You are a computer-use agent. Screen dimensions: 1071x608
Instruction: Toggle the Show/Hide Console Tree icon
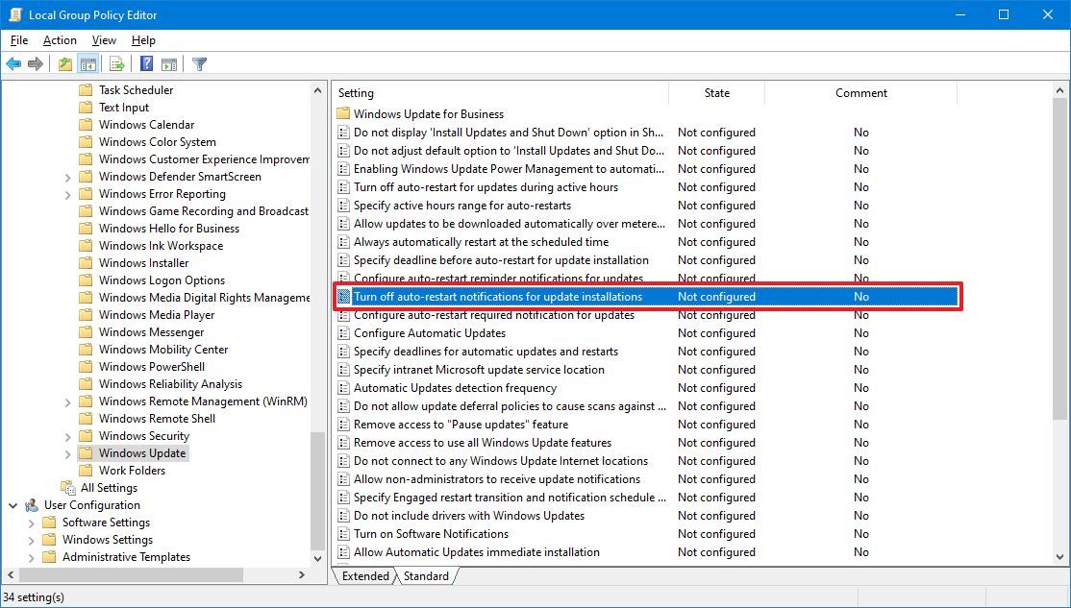click(x=87, y=63)
